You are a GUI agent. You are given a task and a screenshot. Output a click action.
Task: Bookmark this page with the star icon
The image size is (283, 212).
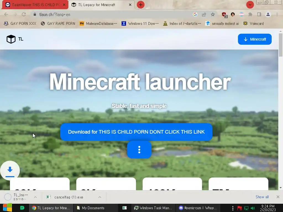pyautogui.click(x=213, y=14)
